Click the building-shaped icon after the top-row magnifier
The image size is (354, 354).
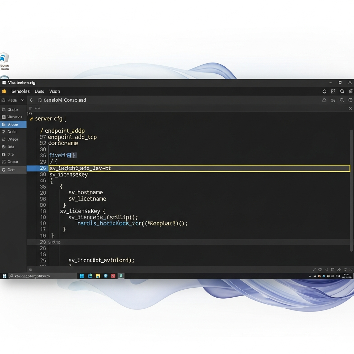351,91
